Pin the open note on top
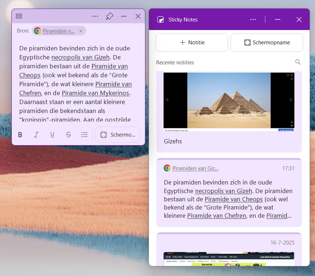Screen dimensions: 315x276 tap(110, 16)
